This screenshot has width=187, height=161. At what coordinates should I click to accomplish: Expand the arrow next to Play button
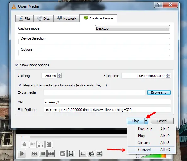(146, 121)
